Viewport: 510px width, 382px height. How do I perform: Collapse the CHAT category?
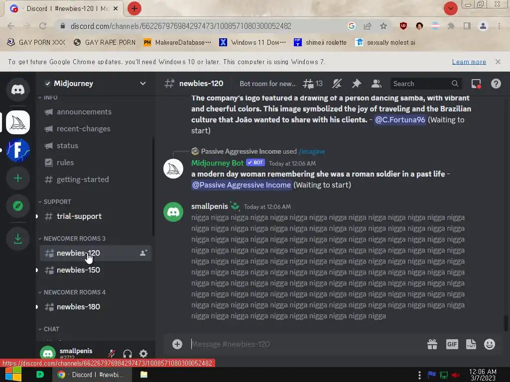pos(49,329)
